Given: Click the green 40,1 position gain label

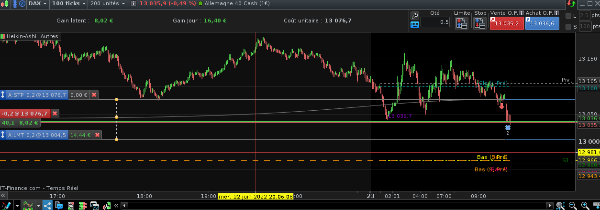Looking at the screenshot, I should (x=8, y=123).
